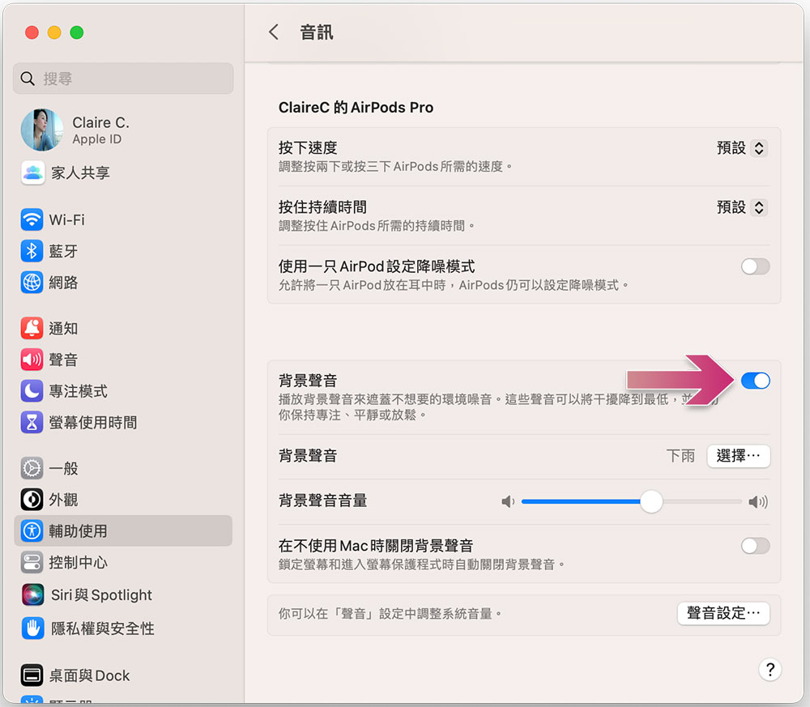Screen dimensions: 810x707
Task: Go back using the chevron beside 音訊
Action: tap(274, 32)
